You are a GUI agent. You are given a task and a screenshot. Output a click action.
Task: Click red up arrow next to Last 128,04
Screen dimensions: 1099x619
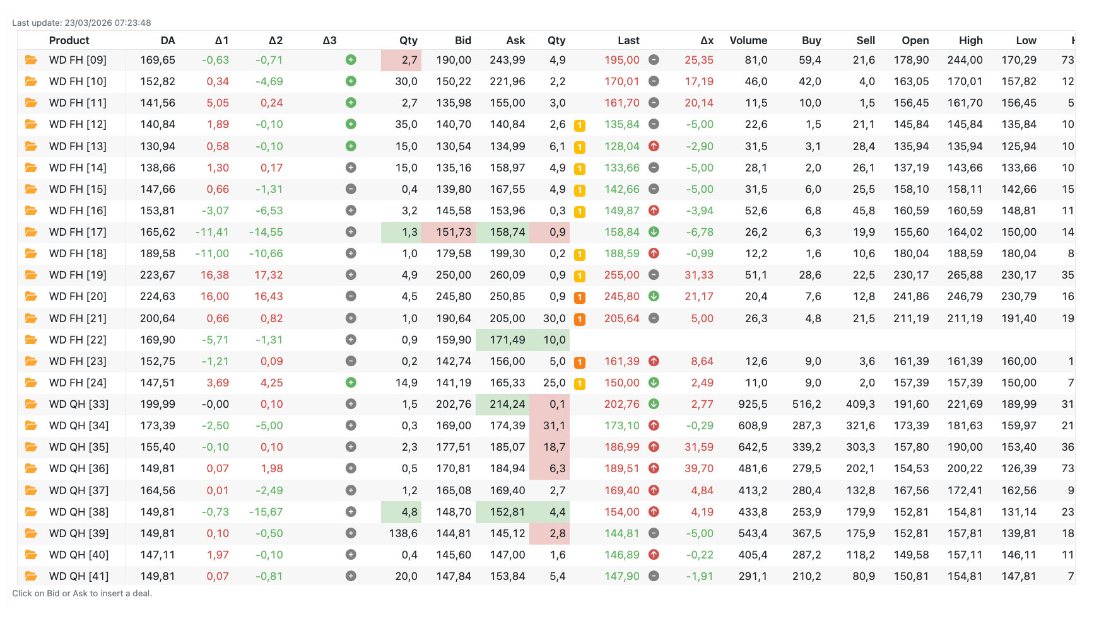point(654,146)
